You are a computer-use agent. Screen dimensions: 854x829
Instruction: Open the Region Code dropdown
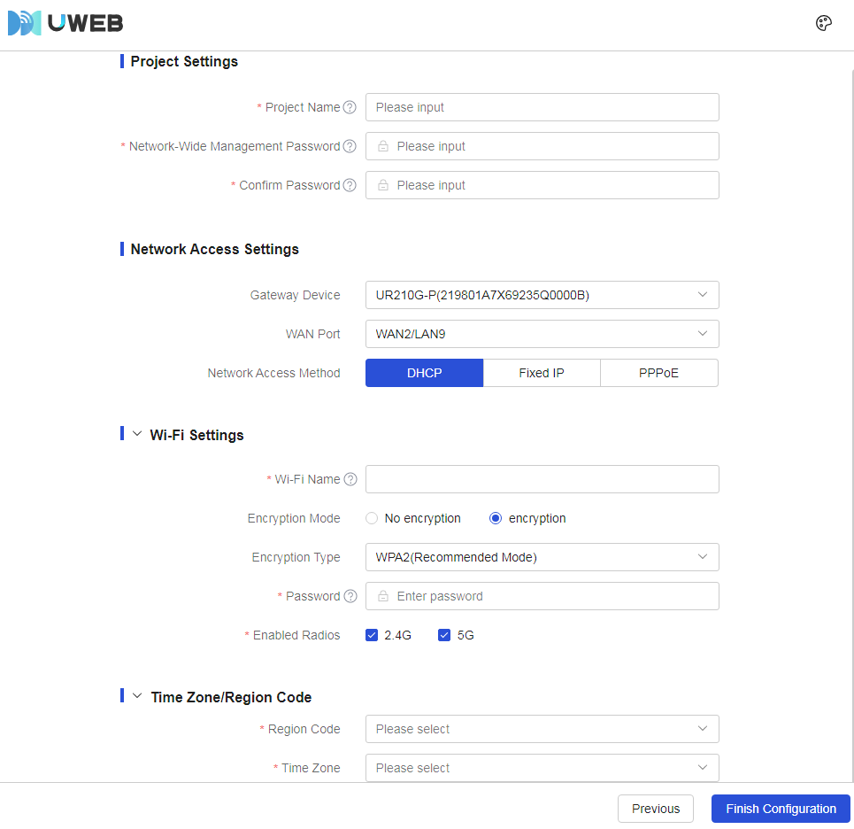pyautogui.click(x=542, y=729)
